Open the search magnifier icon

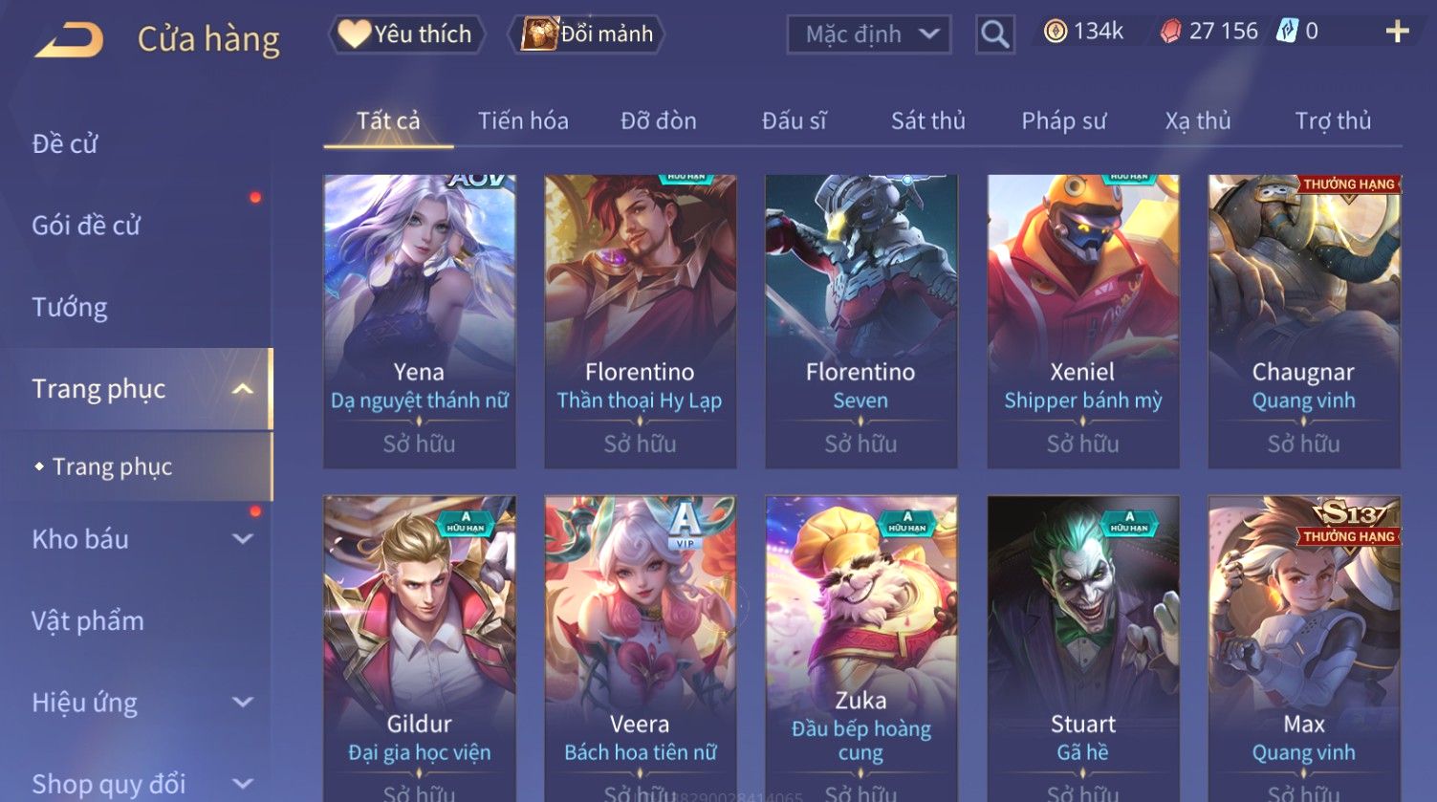coord(994,35)
